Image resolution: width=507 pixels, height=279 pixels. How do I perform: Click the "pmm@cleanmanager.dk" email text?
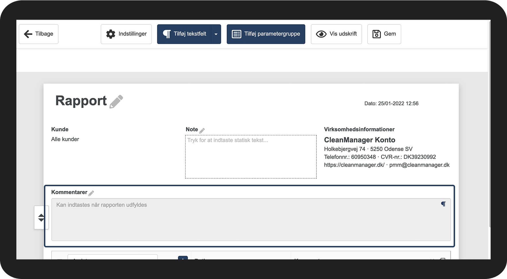click(419, 165)
